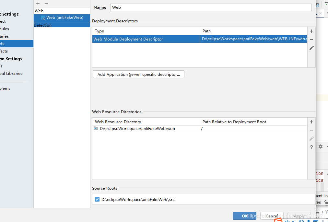Screen dimensions: 328x222
Task: Open the Problems section in sidebar
Action: tap(6, 88)
